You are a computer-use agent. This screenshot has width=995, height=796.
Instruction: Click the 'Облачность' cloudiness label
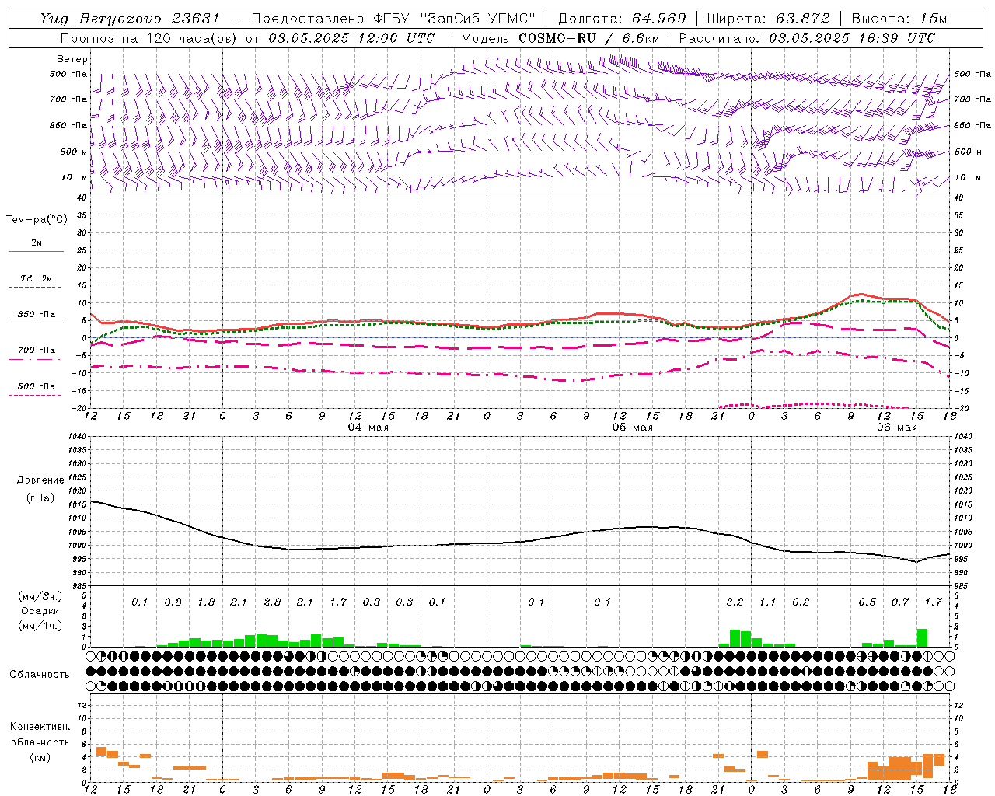point(40,674)
